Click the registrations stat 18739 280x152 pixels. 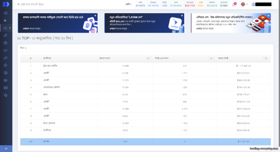(x=153, y=4)
